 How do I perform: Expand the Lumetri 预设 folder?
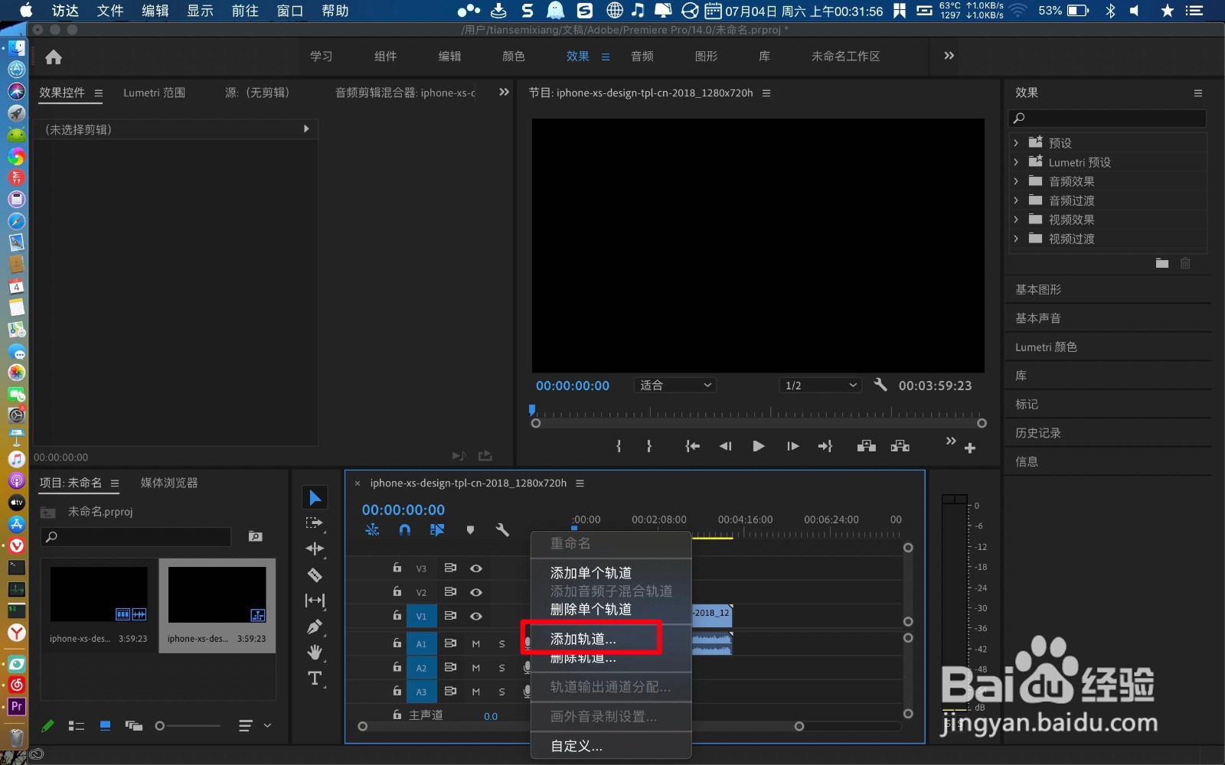point(1016,162)
